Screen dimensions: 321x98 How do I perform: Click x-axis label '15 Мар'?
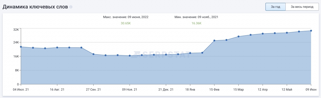[238, 89]
